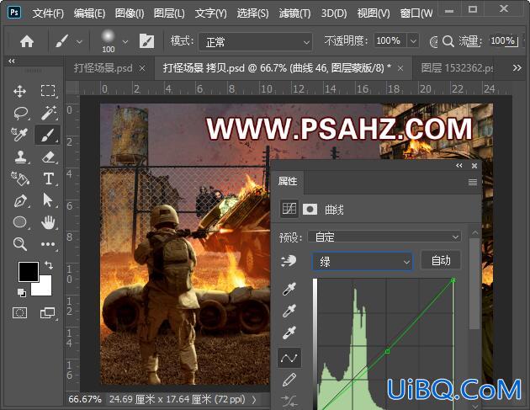
Task: Pick the gray point eyedropper
Action: coord(289,311)
